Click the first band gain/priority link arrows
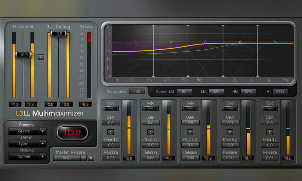The width and height of the screenshot is (302, 181). [x=110, y=132]
